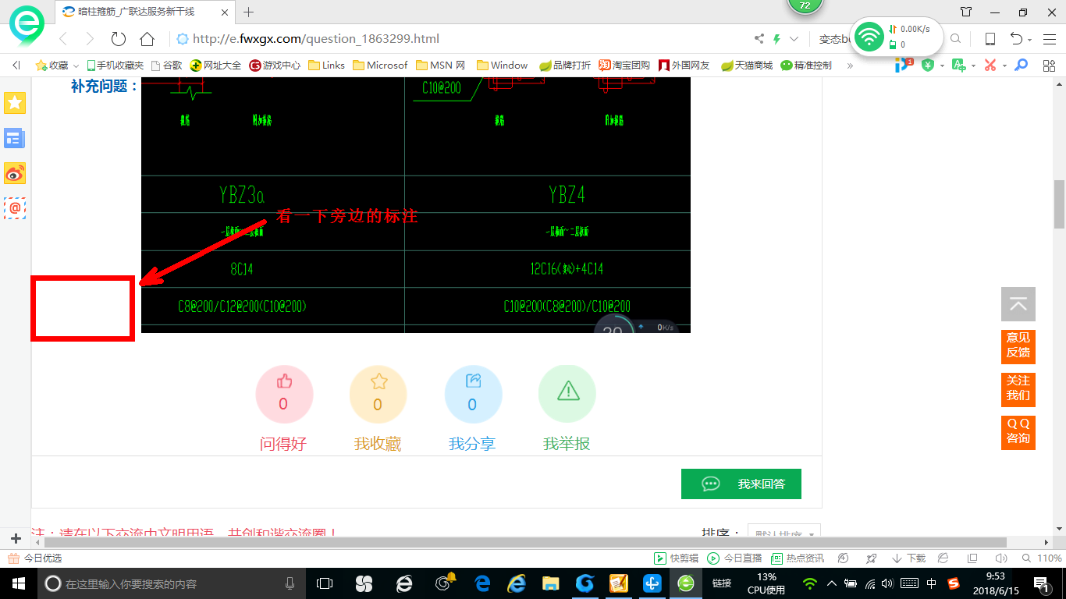Open the 网址大全 bookmark
This screenshot has width=1066, height=599.
tap(216, 66)
